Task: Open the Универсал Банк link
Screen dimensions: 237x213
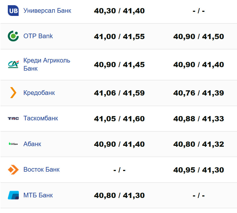Action: click(x=47, y=11)
